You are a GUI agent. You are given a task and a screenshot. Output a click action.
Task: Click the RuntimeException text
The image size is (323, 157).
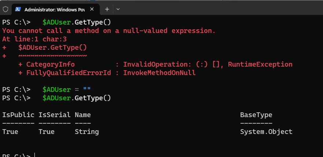click(x=260, y=64)
